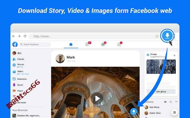Click the Pages flag icon in the sidebar
The height and width of the screenshot is (118, 190).
(14, 91)
